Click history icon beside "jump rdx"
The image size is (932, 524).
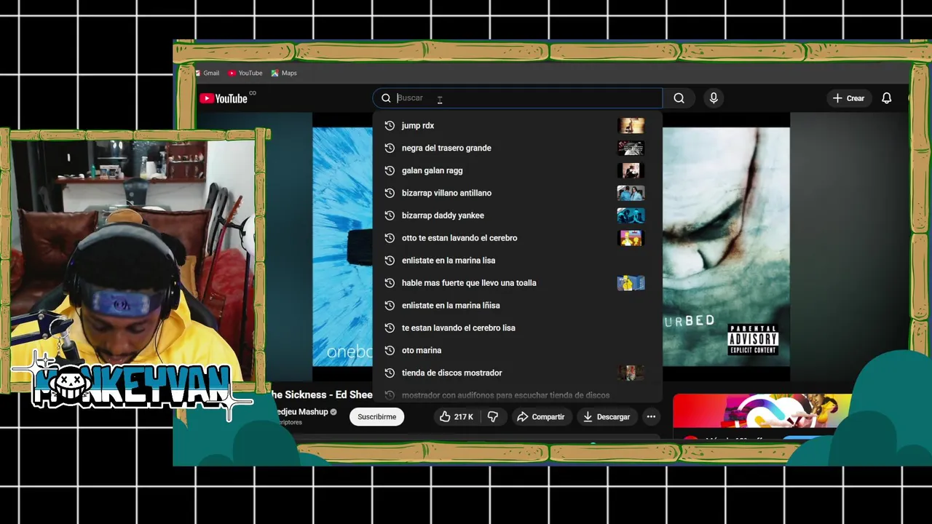click(390, 125)
